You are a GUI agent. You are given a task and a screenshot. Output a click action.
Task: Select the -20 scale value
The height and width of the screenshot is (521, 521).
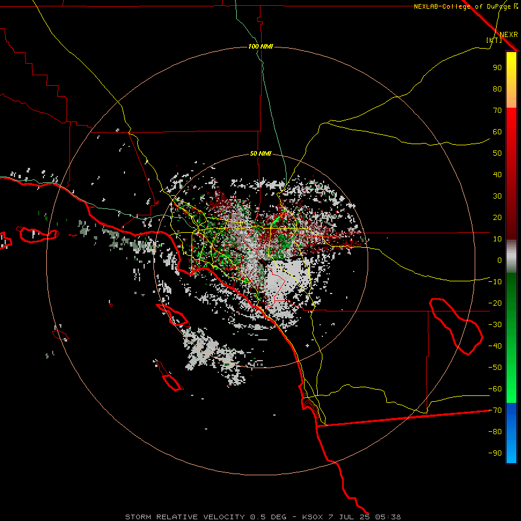pos(495,303)
